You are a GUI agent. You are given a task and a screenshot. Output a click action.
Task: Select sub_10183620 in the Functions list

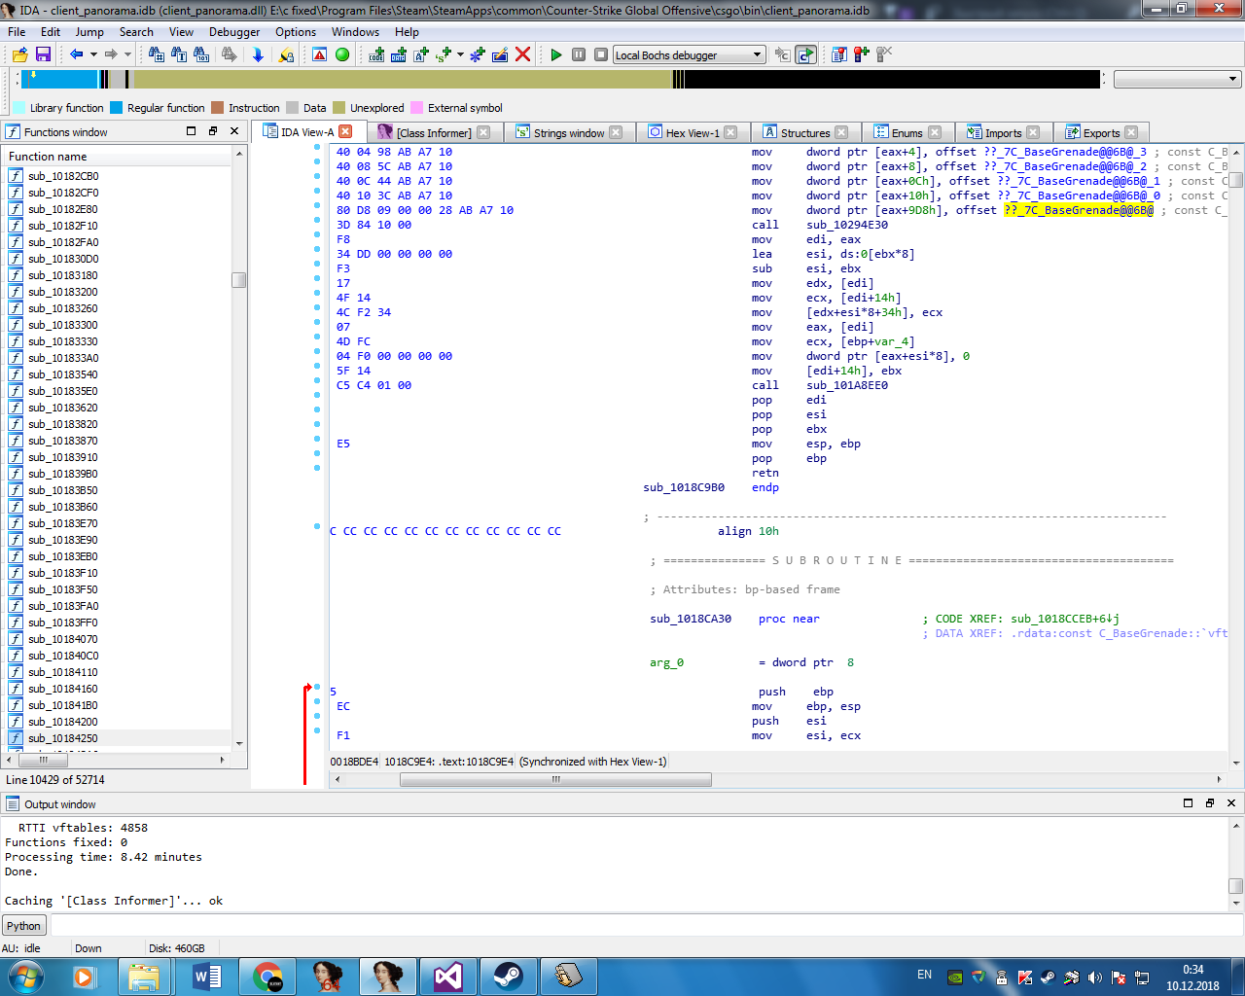coord(62,409)
